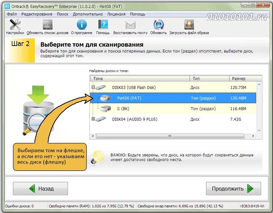Viewport: 273px width, 213px height.
Task: Click the right arrow of horizontal scrollbar
Action: click(253, 136)
